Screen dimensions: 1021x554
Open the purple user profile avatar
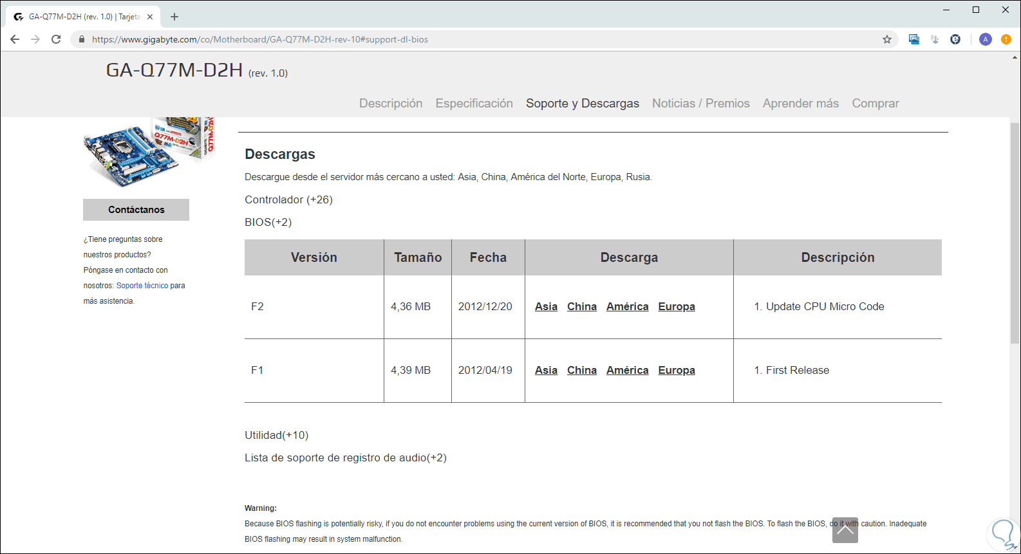tap(986, 39)
